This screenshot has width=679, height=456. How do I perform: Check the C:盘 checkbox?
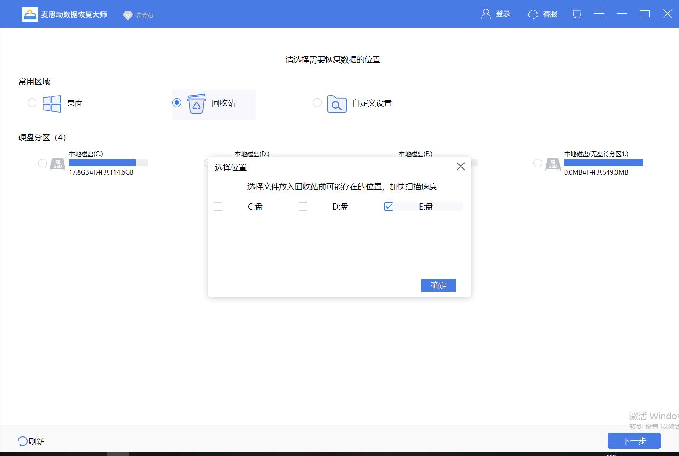point(218,206)
